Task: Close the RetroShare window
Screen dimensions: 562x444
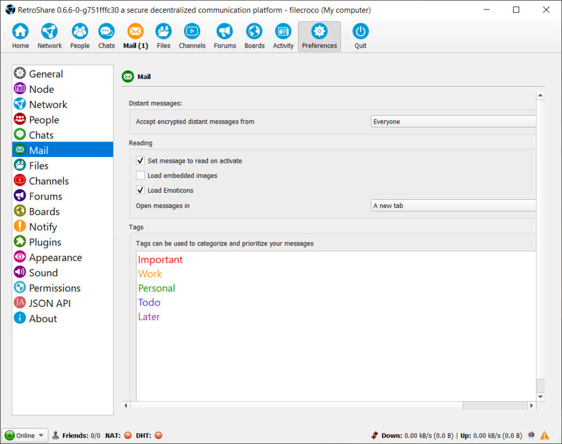Action: [546, 10]
